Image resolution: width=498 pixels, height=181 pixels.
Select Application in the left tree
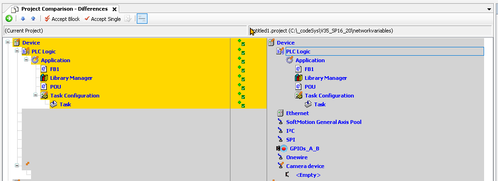(x=56, y=60)
